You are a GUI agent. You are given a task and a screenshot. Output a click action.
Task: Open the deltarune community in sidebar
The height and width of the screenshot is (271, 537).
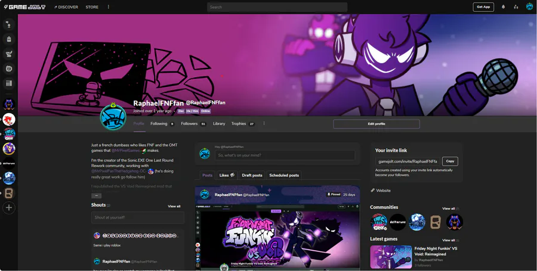(x=9, y=163)
